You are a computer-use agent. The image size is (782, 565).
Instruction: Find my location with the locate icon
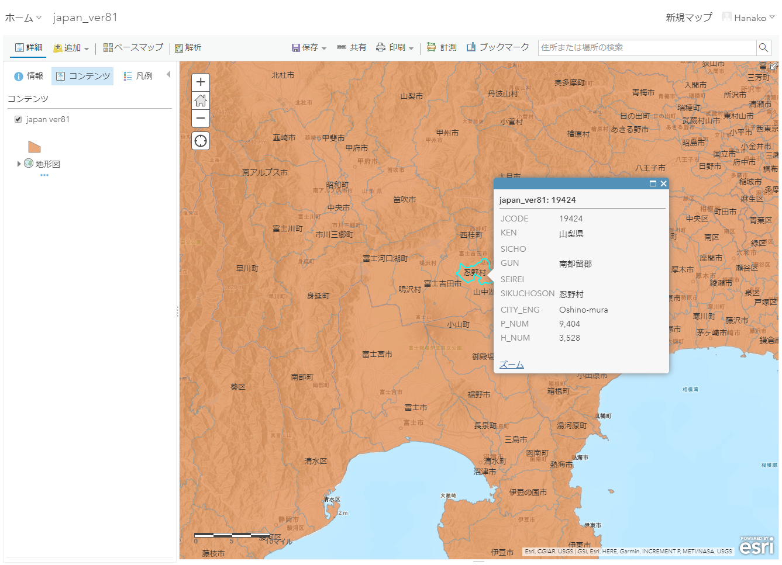pos(201,141)
